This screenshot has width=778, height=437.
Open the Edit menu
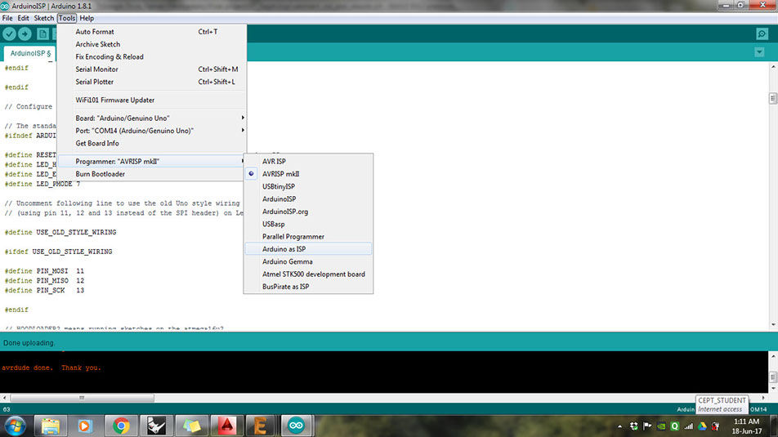[x=24, y=18]
